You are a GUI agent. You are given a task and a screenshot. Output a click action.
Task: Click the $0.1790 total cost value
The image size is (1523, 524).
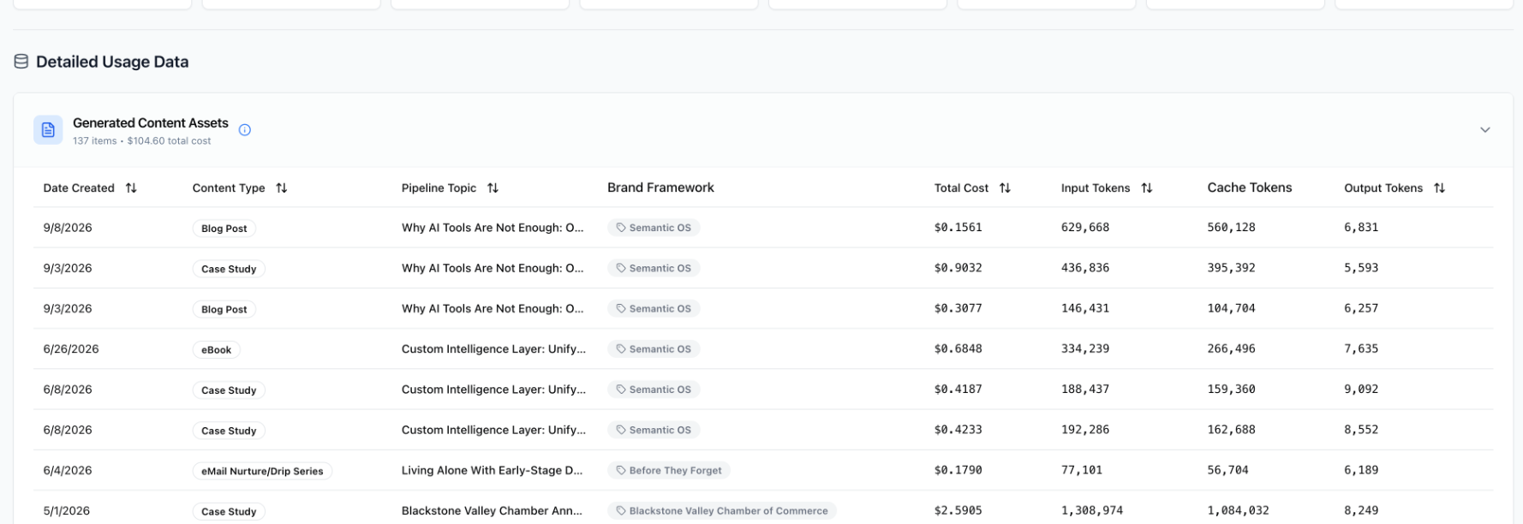[x=959, y=470]
